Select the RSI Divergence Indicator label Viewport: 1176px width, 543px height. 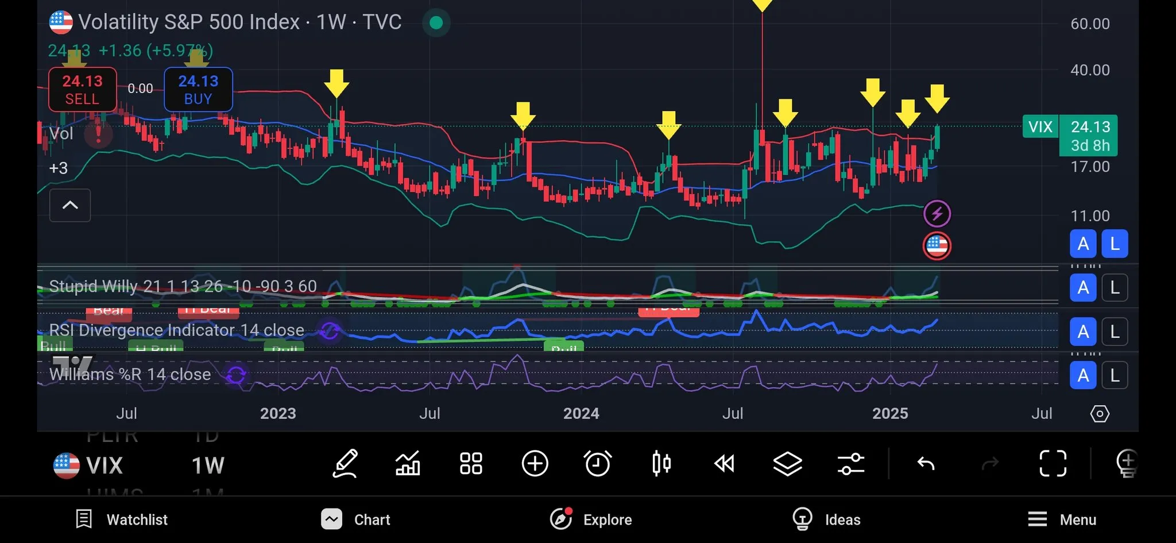(x=176, y=330)
